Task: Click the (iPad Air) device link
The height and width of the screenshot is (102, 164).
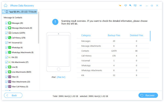Action: [61, 77]
